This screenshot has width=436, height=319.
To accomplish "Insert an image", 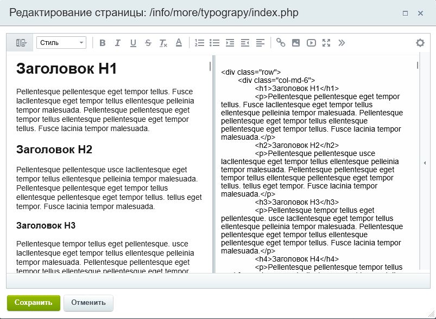I will click(296, 43).
